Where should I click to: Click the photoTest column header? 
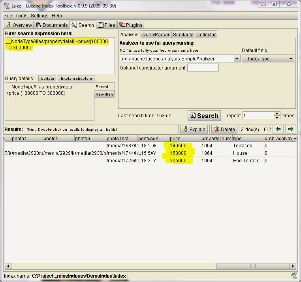tap(122, 138)
